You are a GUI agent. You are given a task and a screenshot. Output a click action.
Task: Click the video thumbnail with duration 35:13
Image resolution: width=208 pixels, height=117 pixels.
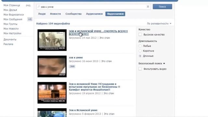click(x=52, y=66)
